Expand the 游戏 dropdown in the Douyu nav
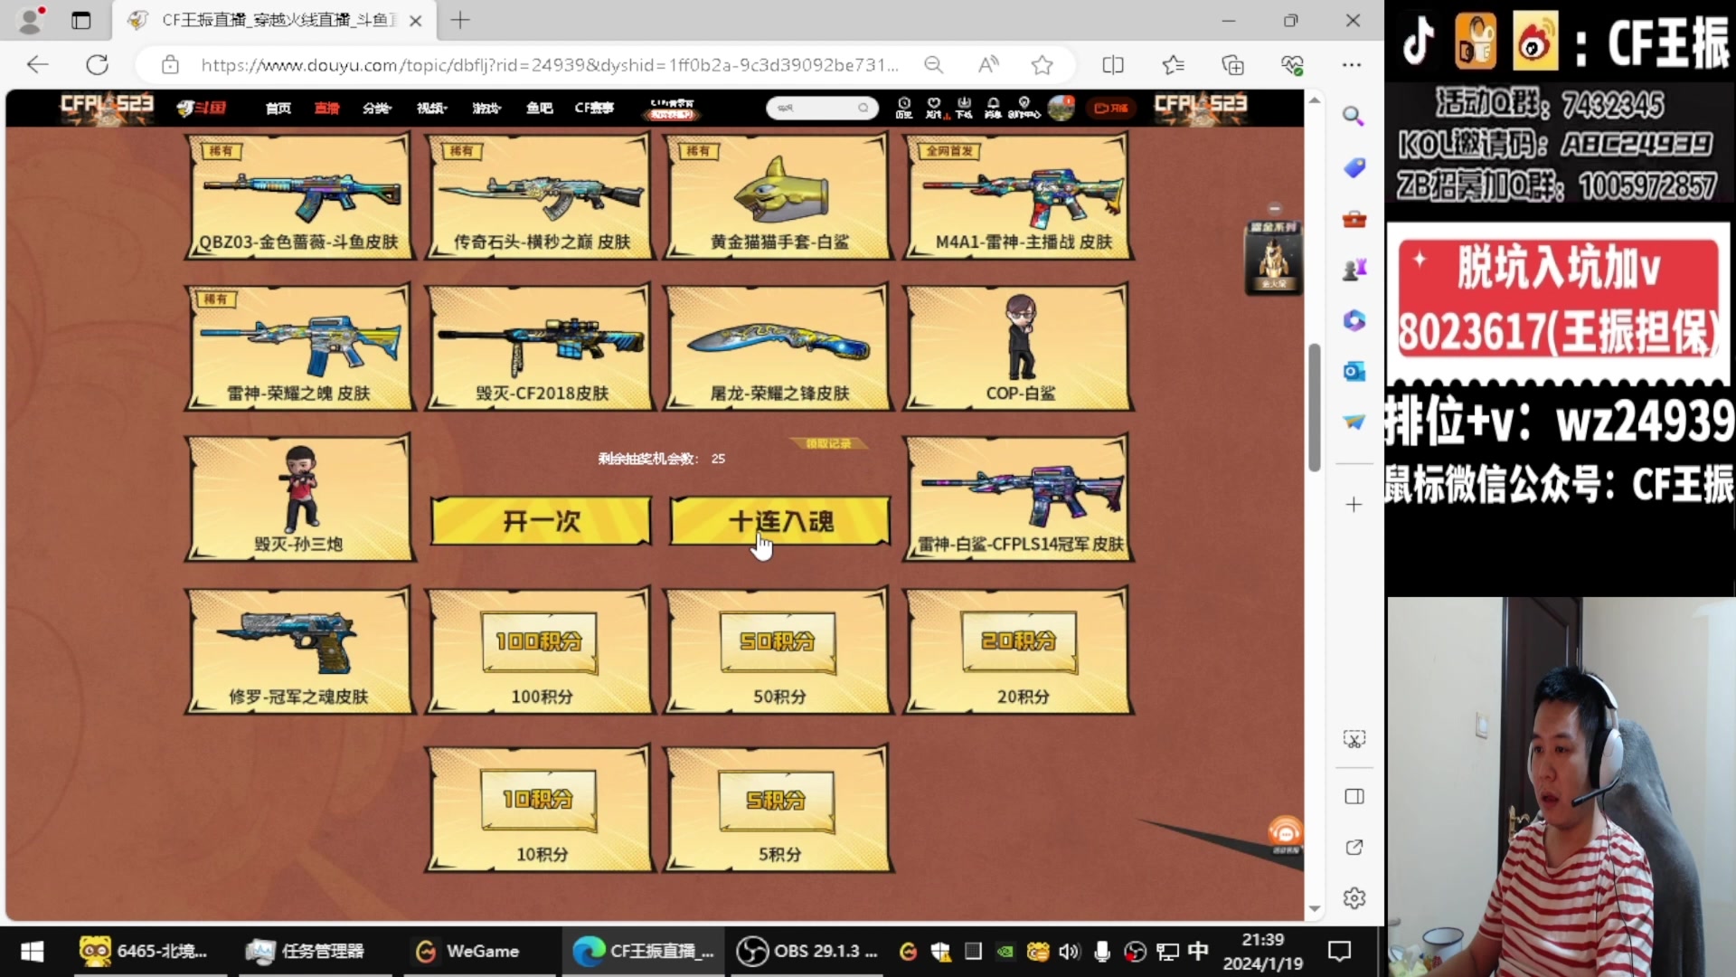The image size is (1736, 977). [486, 108]
